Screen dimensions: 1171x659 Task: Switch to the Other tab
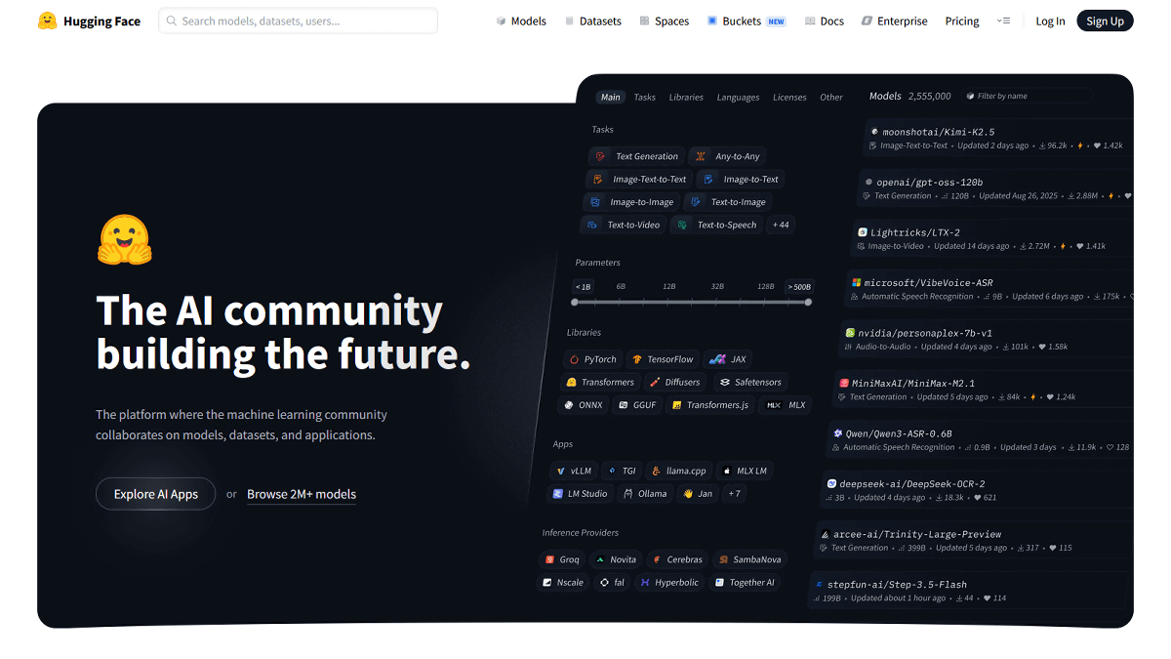[831, 97]
